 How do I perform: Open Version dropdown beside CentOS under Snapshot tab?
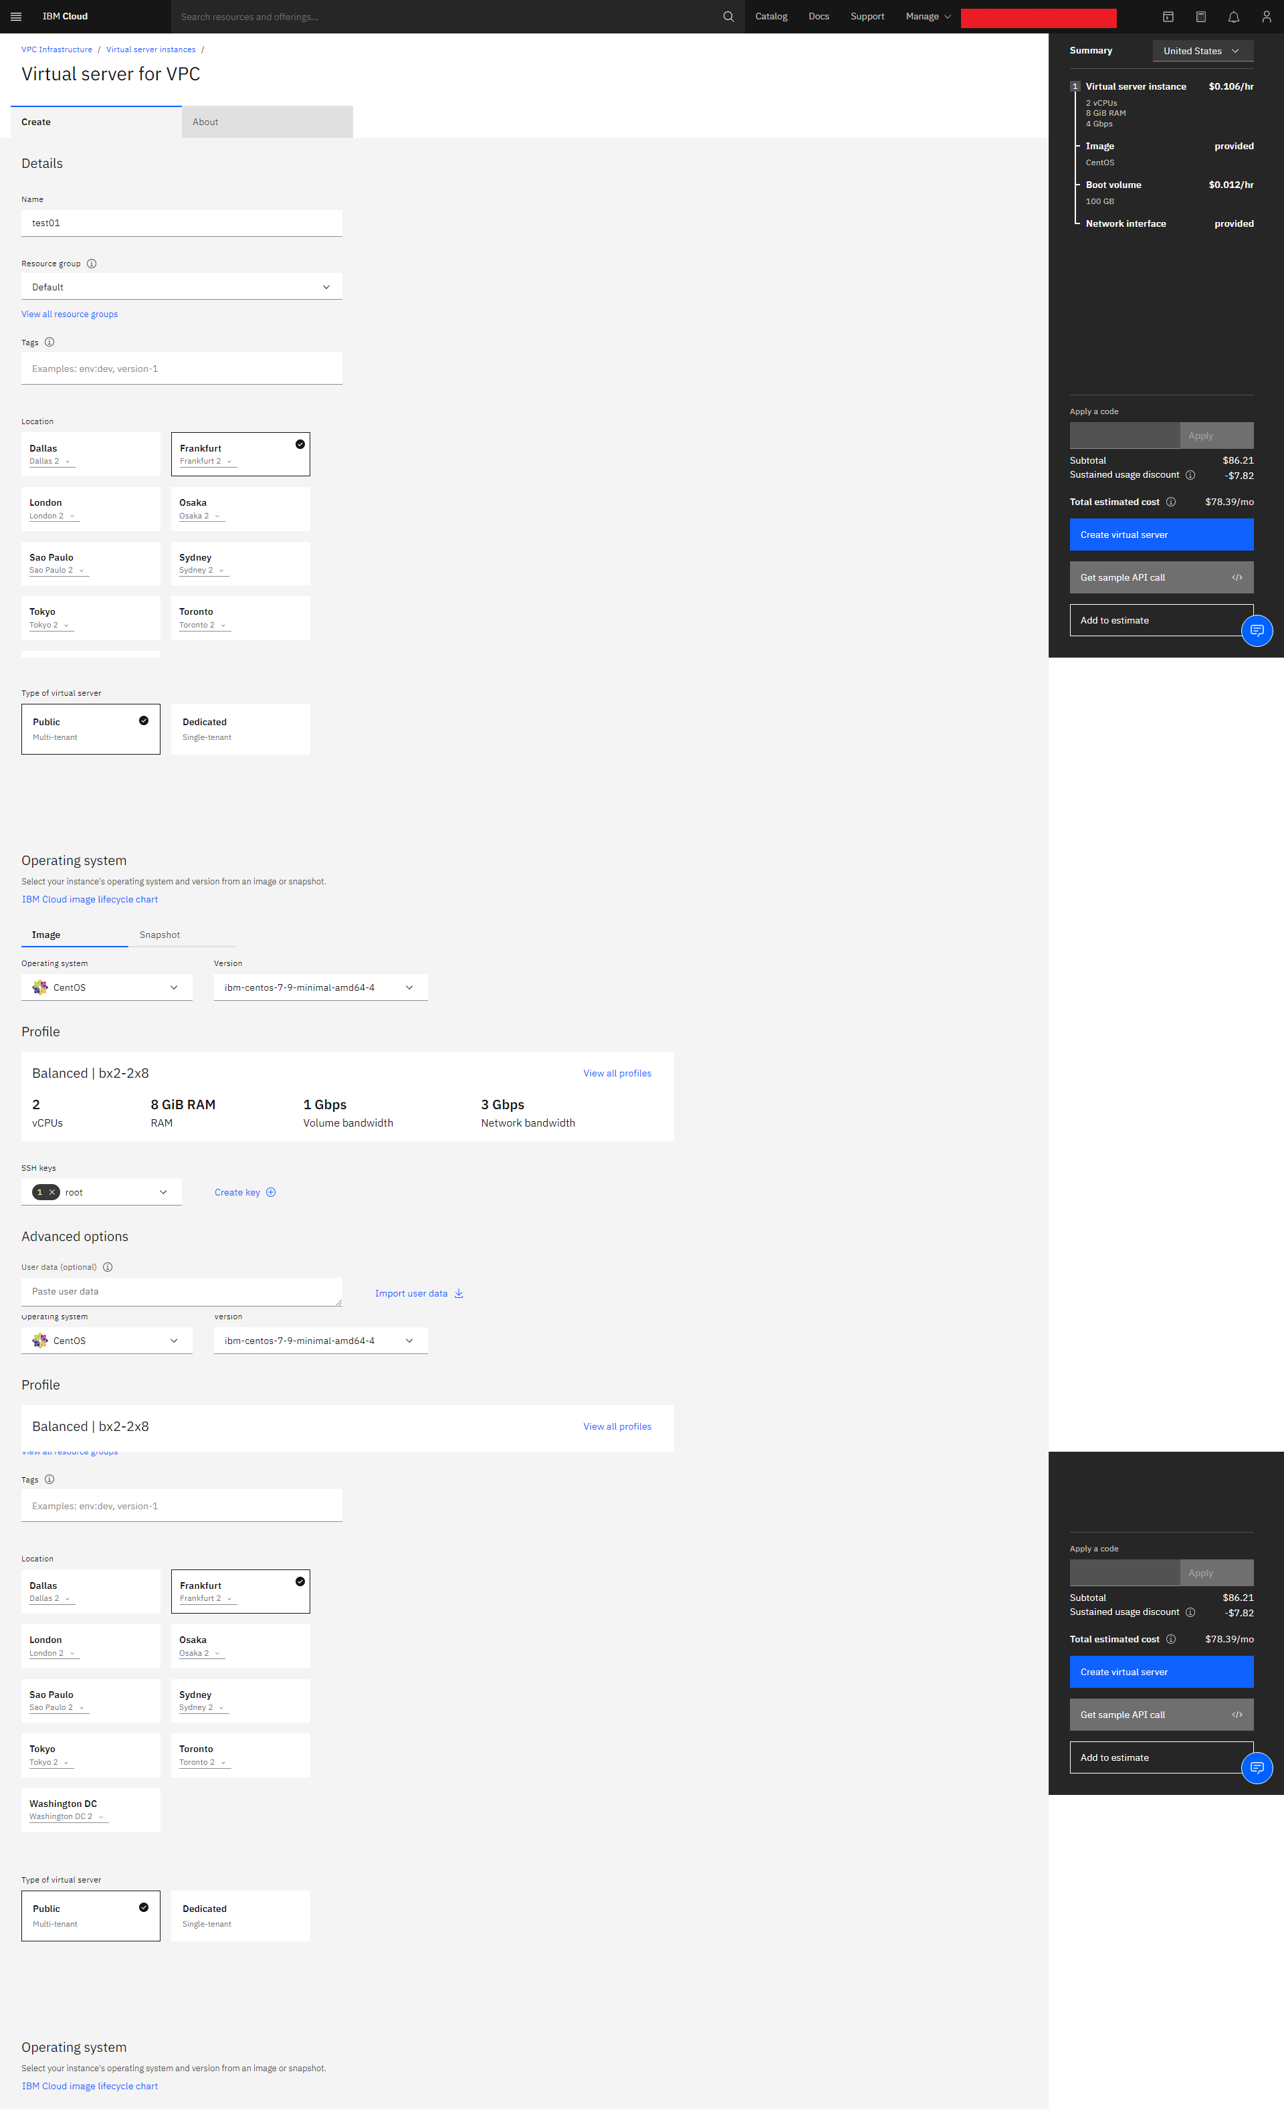tap(321, 987)
